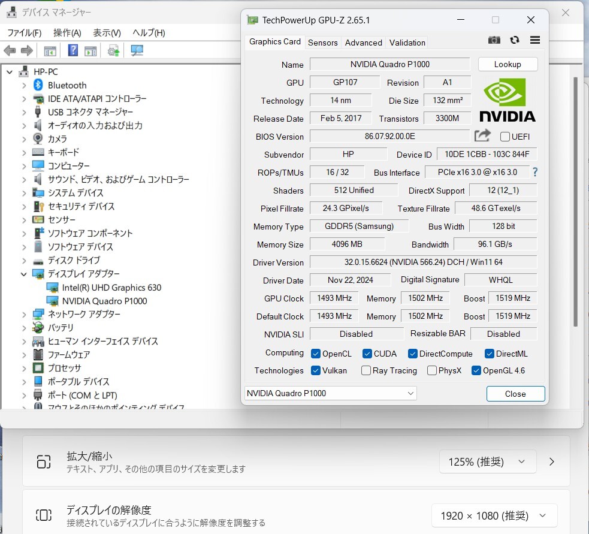This screenshot has width=589, height=534.
Task: Open the NVIDIA Quadro P1000 GPU selector dropdown
Action: point(331,393)
